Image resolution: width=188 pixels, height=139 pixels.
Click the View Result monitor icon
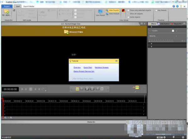(100, 11)
